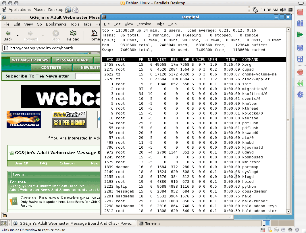
Task: Open Parallels settings gear icon
Action: tap(300, 94)
